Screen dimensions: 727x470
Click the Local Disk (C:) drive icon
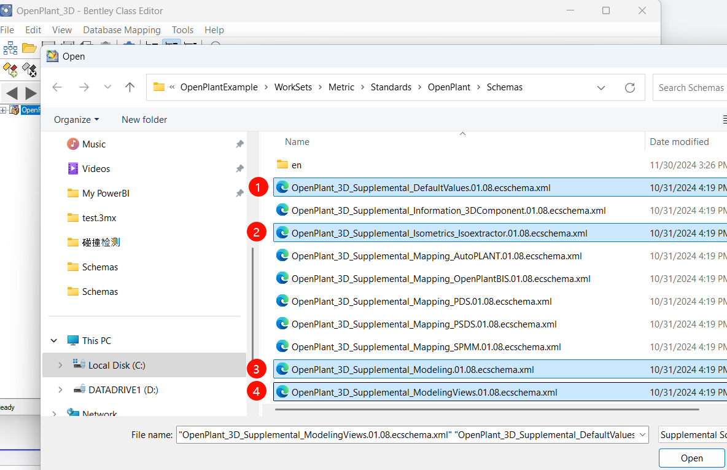[x=79, y=365]
